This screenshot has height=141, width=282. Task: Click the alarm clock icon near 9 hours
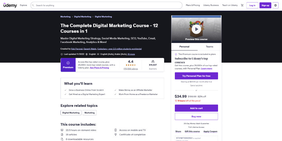tap(176, 101)
